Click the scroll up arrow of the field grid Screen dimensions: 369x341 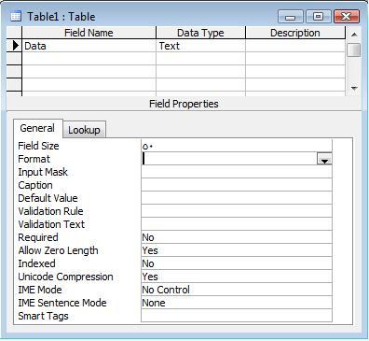tap(354, 35)
